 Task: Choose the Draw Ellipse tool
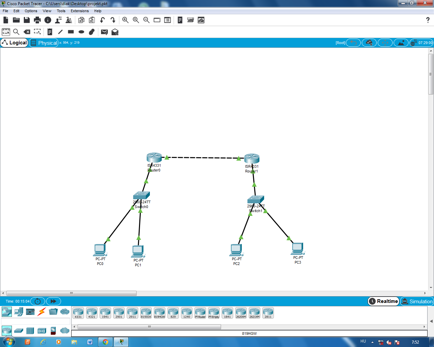click(81, 32)
